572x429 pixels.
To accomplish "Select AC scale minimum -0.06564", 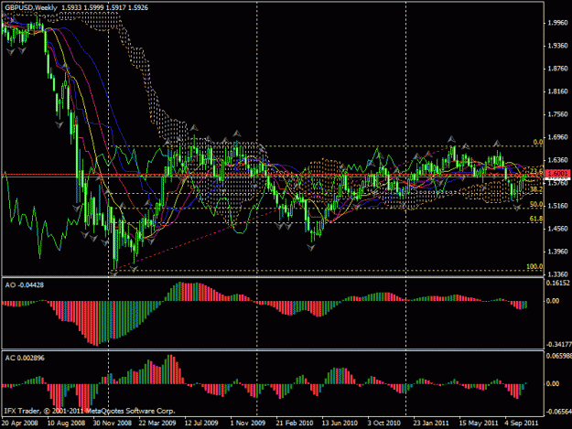I will [558, 412].
